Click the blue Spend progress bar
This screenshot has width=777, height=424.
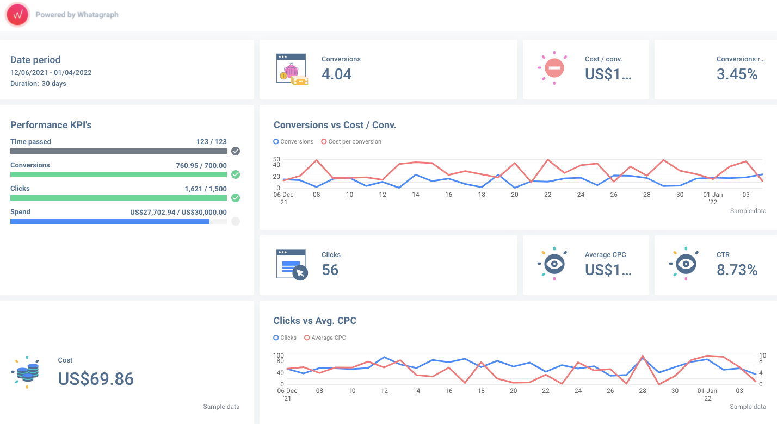click(109, 221)
